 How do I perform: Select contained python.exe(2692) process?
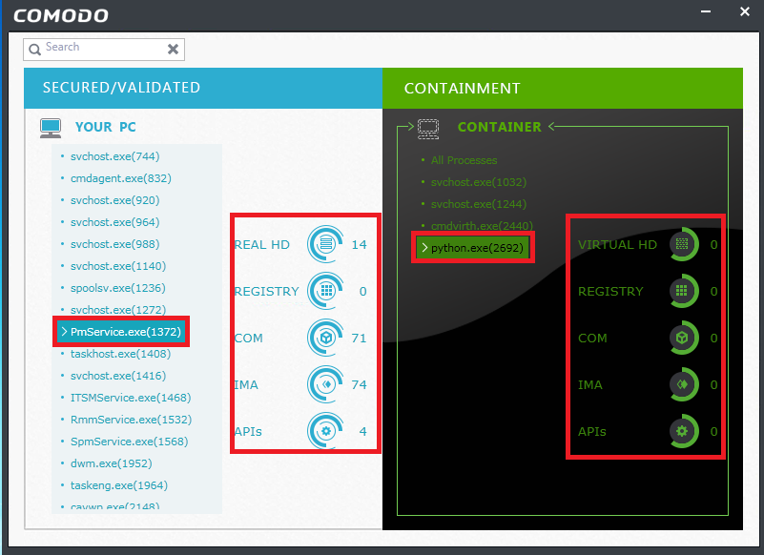point(473,248)
